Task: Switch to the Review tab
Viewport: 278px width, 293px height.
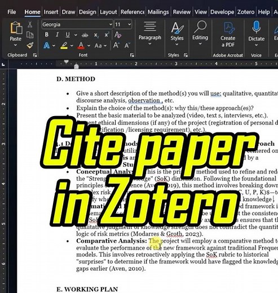Action: point(182,12)
